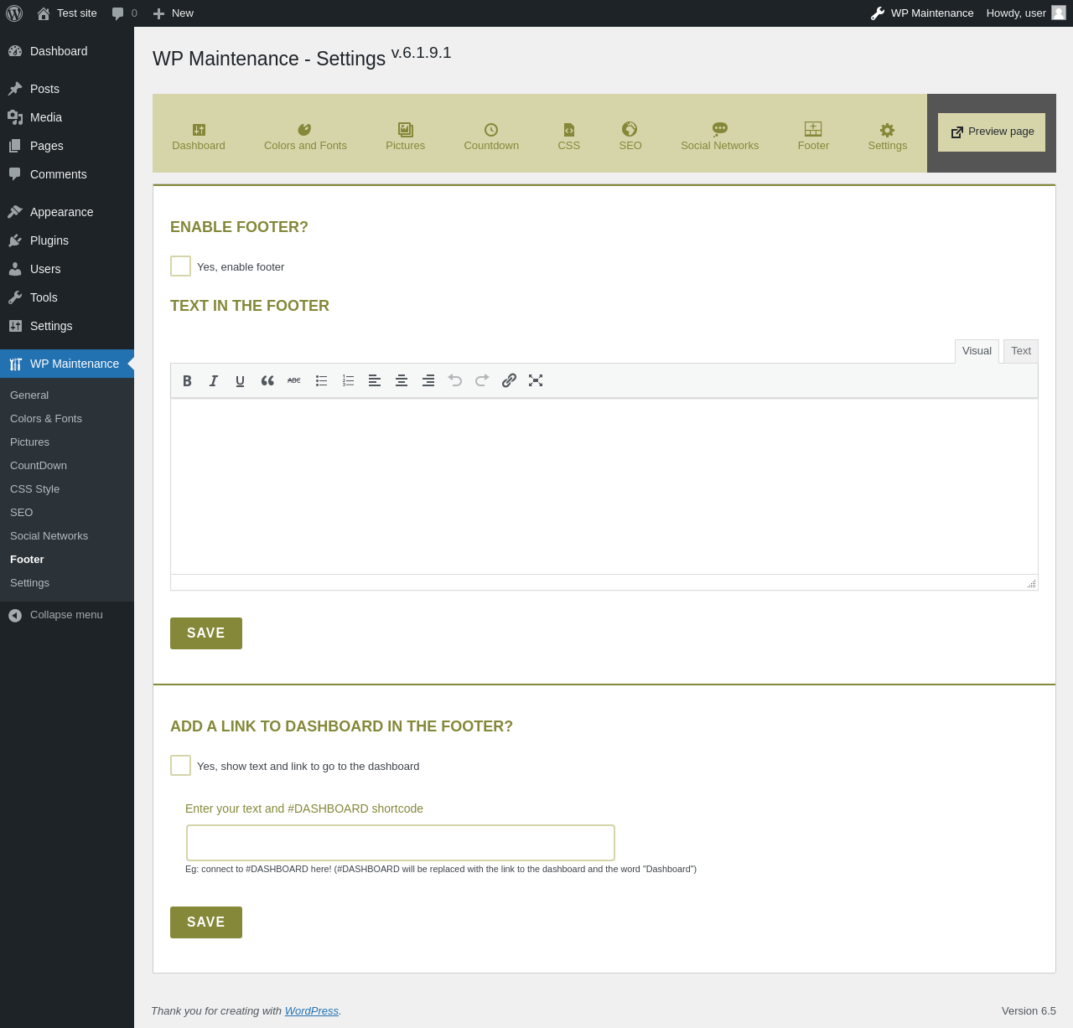Image resolution: width=1073 pixels, height=1028 pixels.
Task: Insert a blockquote in the editor
Action: 267,380
